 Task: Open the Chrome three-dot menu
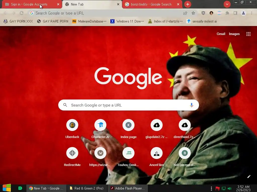click(x=251, y=13)
